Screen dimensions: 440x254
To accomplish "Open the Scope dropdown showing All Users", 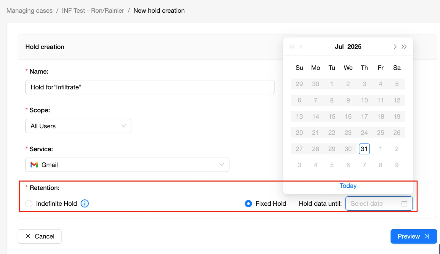I will pyautogui.click(x=78, y=126).
